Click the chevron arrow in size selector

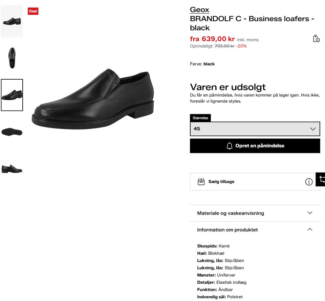312,129
